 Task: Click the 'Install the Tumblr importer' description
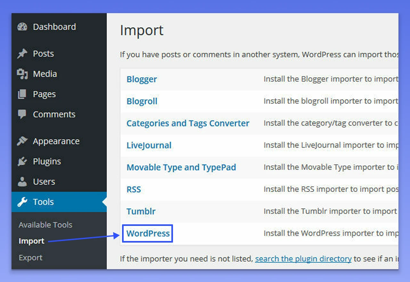click(331, 211)
